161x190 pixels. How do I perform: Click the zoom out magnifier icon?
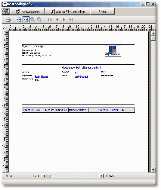(40, 20)
